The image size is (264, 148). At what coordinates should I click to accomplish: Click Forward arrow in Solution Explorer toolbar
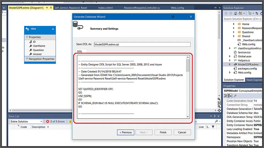tap(231, 13)
